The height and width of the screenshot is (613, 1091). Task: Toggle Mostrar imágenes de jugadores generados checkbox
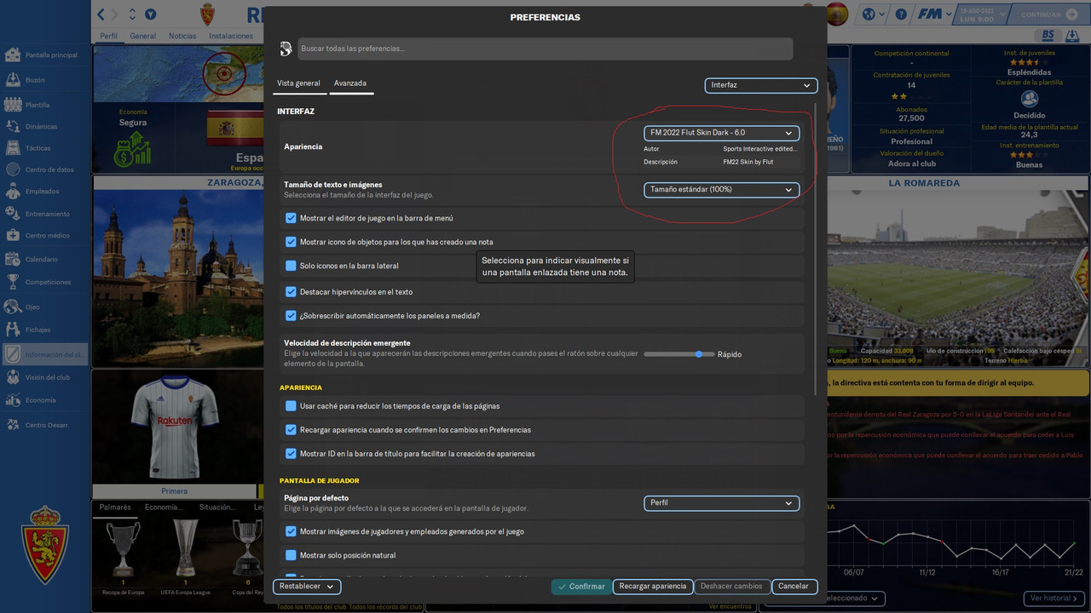coord(291,531)
